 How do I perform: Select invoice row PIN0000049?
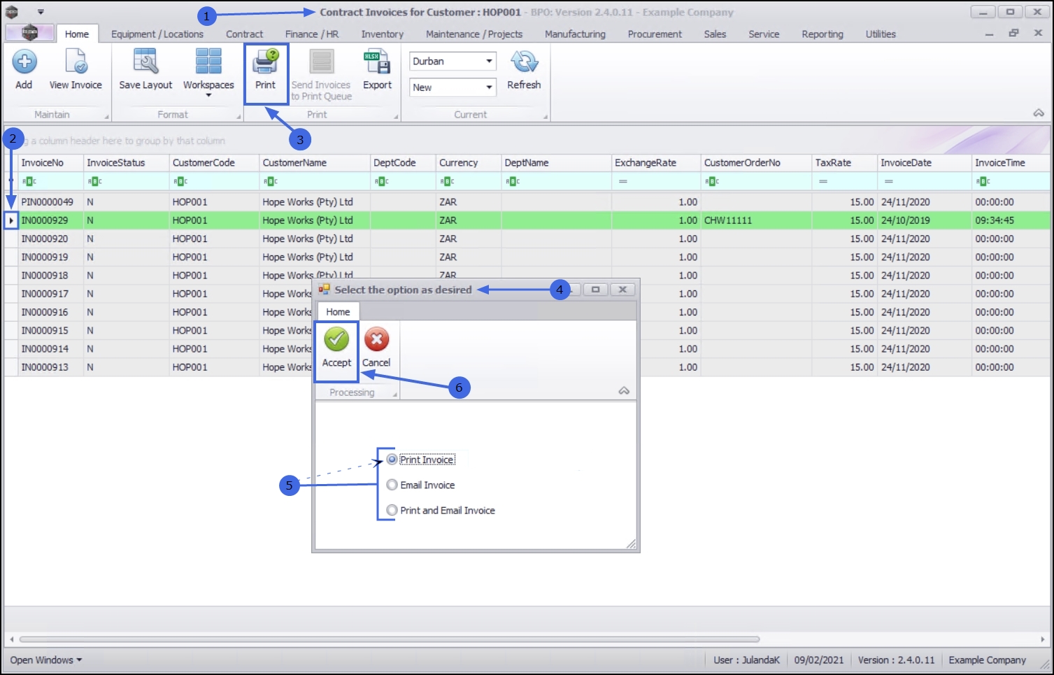click(x=527, y=202)
